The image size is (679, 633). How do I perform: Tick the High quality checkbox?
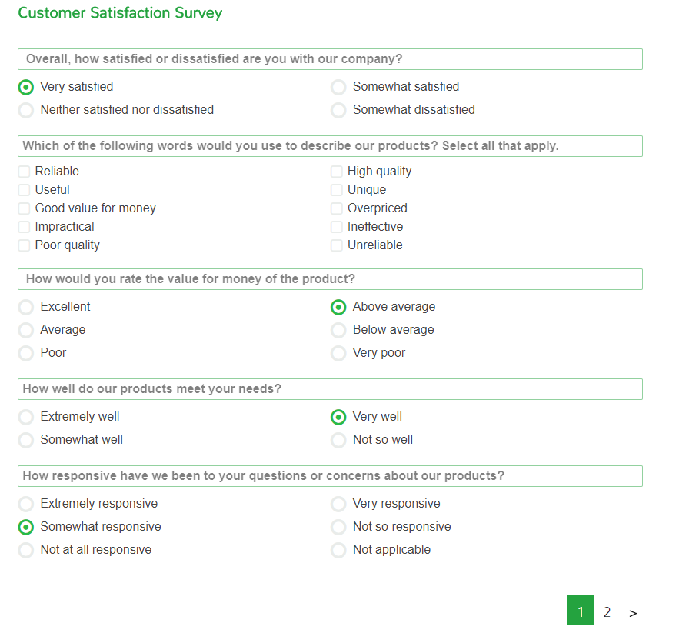[337, 172]
